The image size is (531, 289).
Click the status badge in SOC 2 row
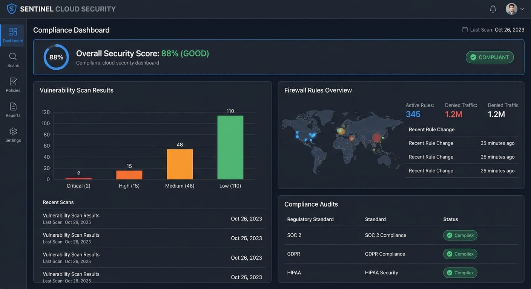(x=460, y=236)
